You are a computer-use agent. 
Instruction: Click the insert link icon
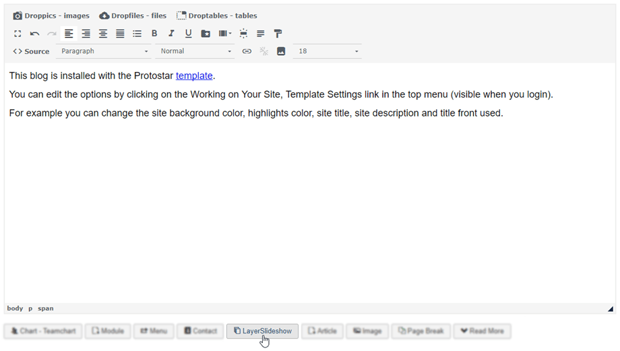247,51
